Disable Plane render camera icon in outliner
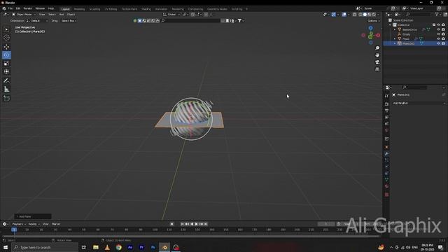The width and height of the screenshot is (448, 252). tap(443, 38)
